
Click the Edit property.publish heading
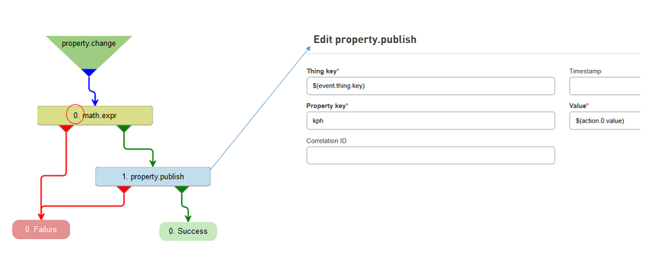(x=365, y=40)
